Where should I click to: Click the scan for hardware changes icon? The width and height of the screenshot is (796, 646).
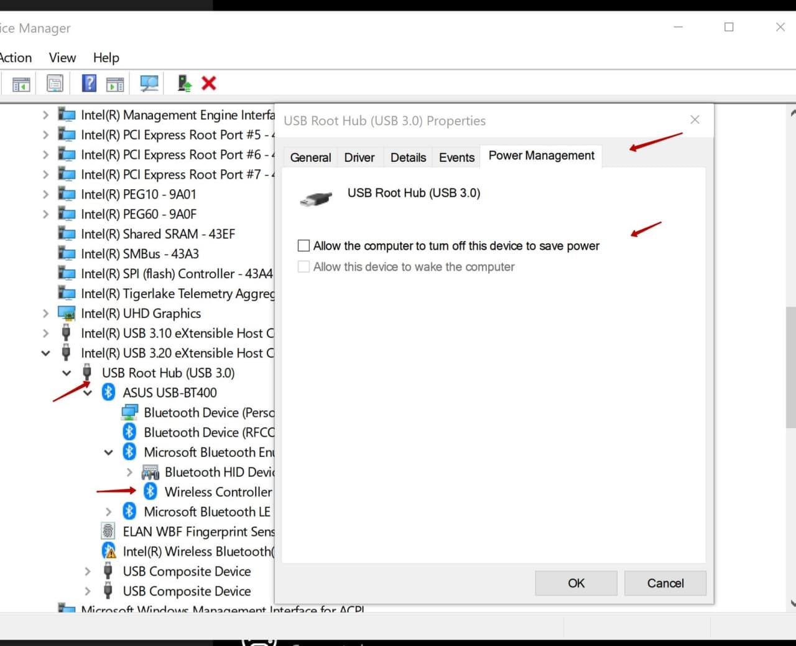pyautogui.click(x=149, y=83)
